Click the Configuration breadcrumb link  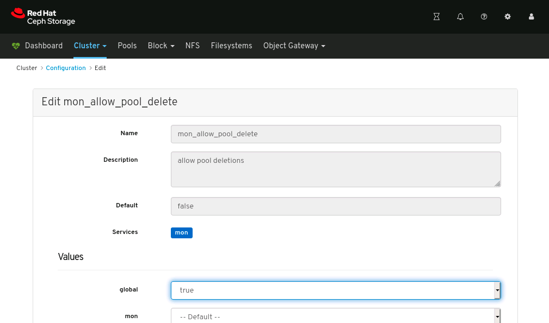tap(66, 68)
